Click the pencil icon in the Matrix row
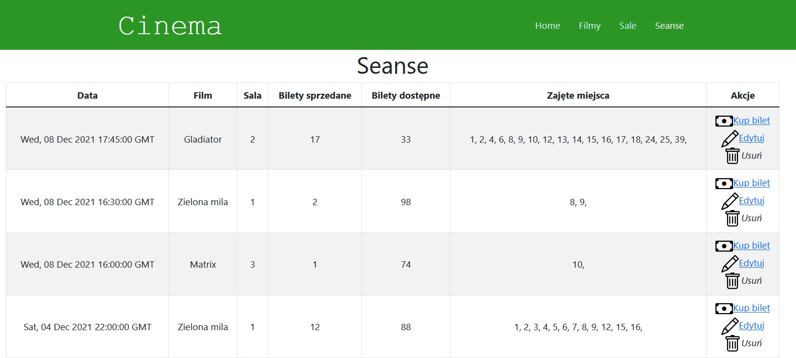796x358 pixels. 730,264
